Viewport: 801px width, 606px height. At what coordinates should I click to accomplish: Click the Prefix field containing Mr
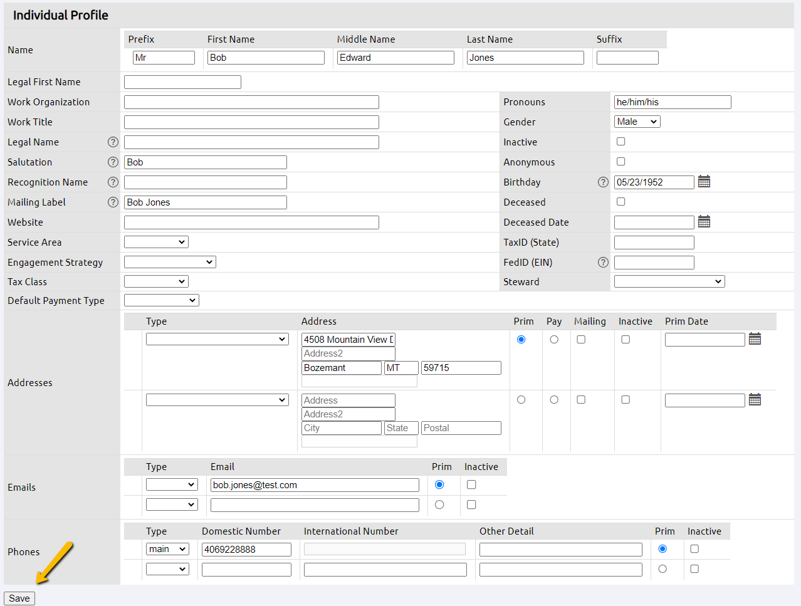click(x=164, y=58)
